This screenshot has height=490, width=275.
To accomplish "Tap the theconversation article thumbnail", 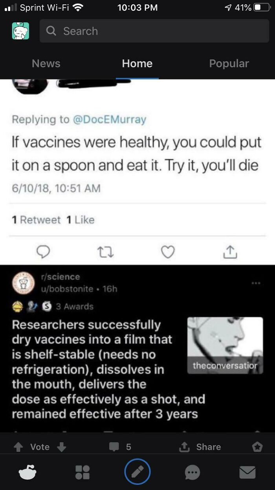I will click(x=225, y=346).
